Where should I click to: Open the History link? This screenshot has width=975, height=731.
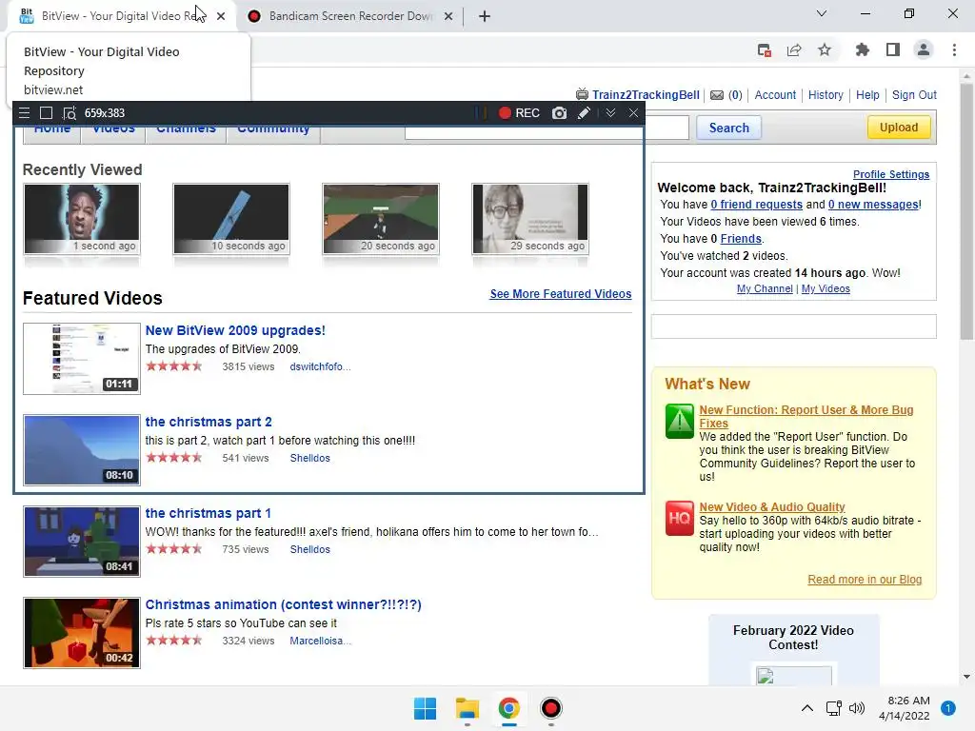[826, 95]
